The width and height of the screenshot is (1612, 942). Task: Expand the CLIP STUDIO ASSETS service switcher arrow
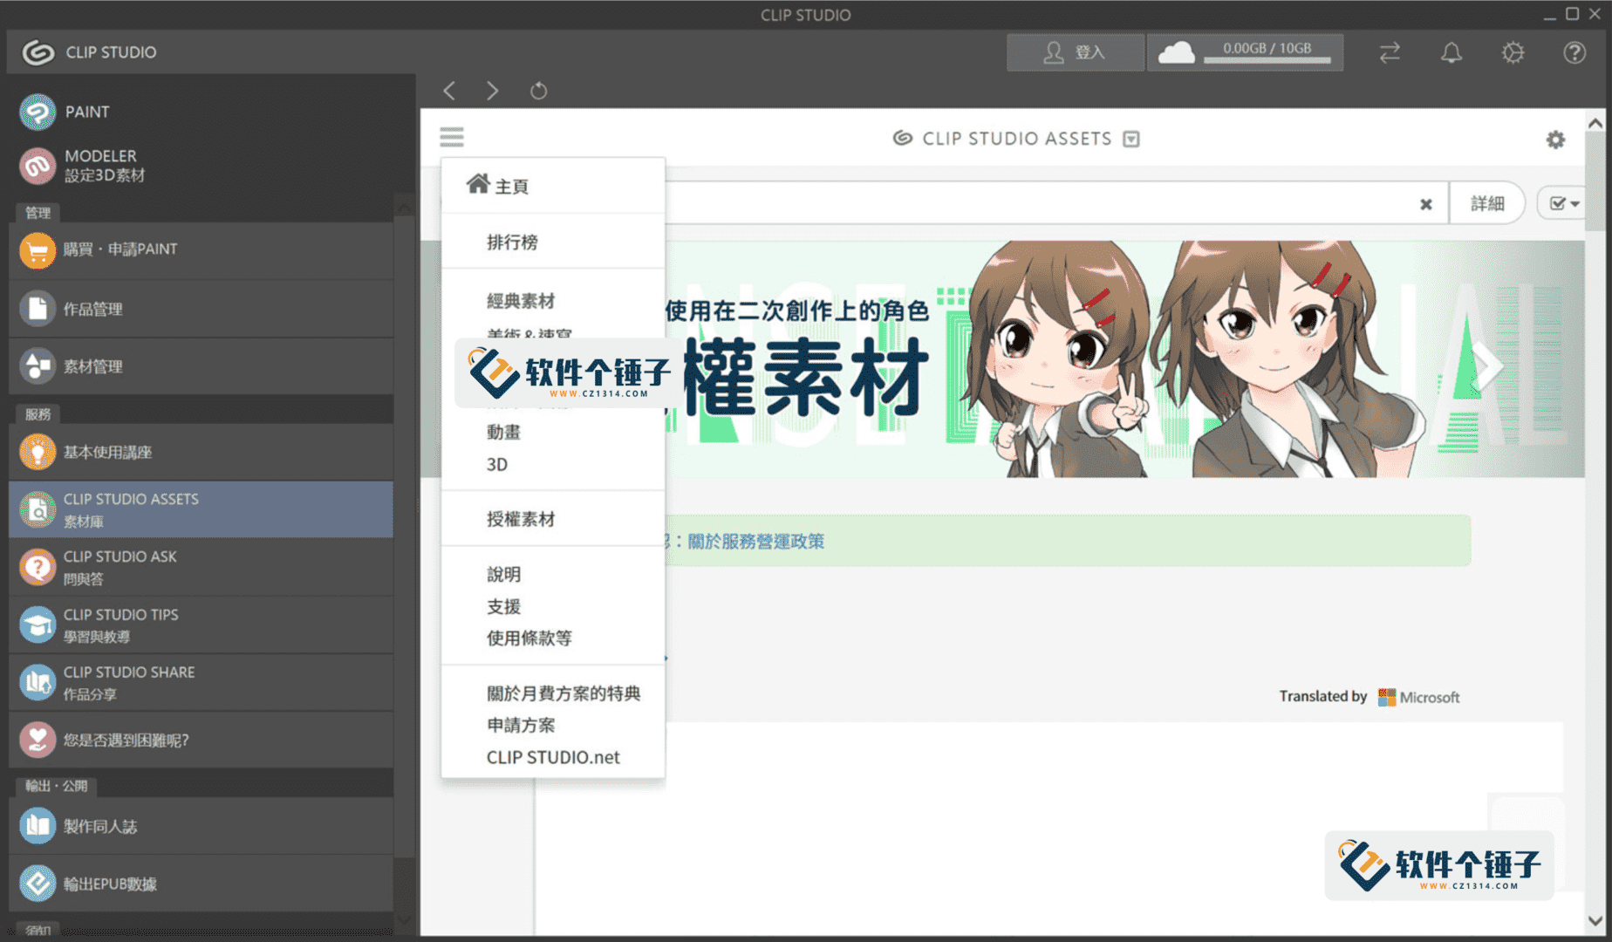click(x=1130, y=138)
